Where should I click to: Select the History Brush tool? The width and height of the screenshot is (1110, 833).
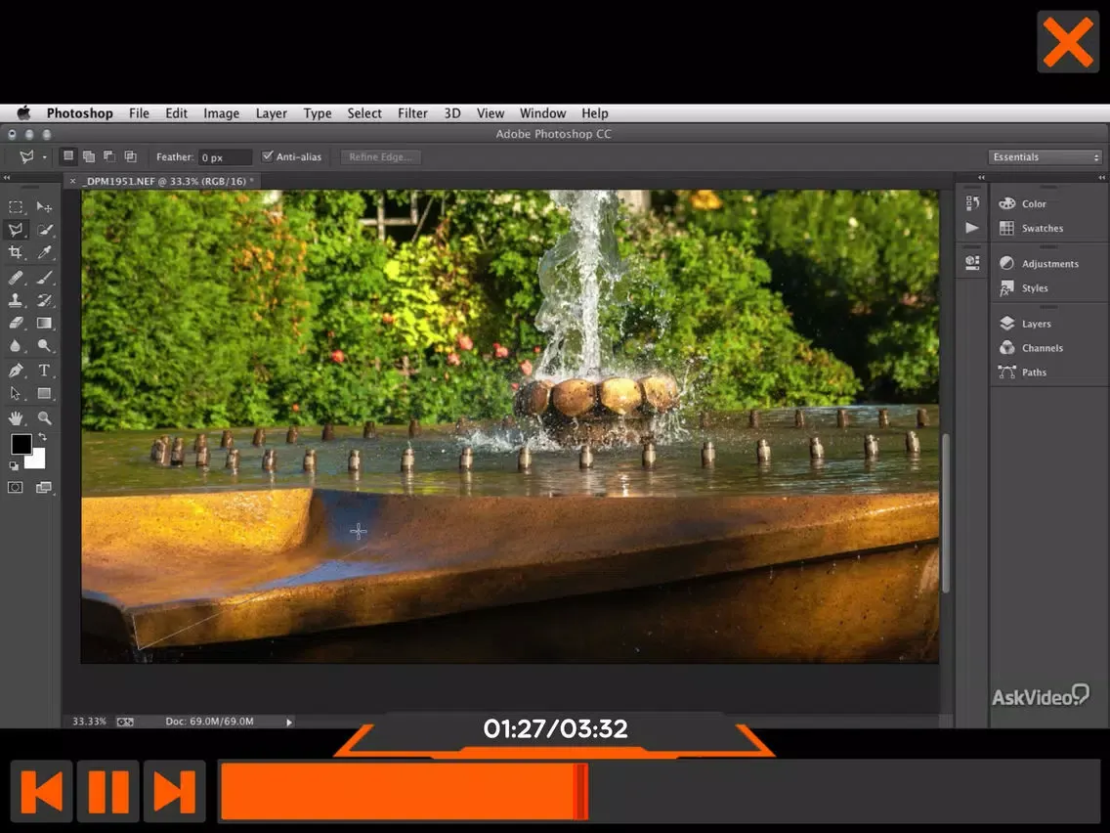[x=44, y=299]
